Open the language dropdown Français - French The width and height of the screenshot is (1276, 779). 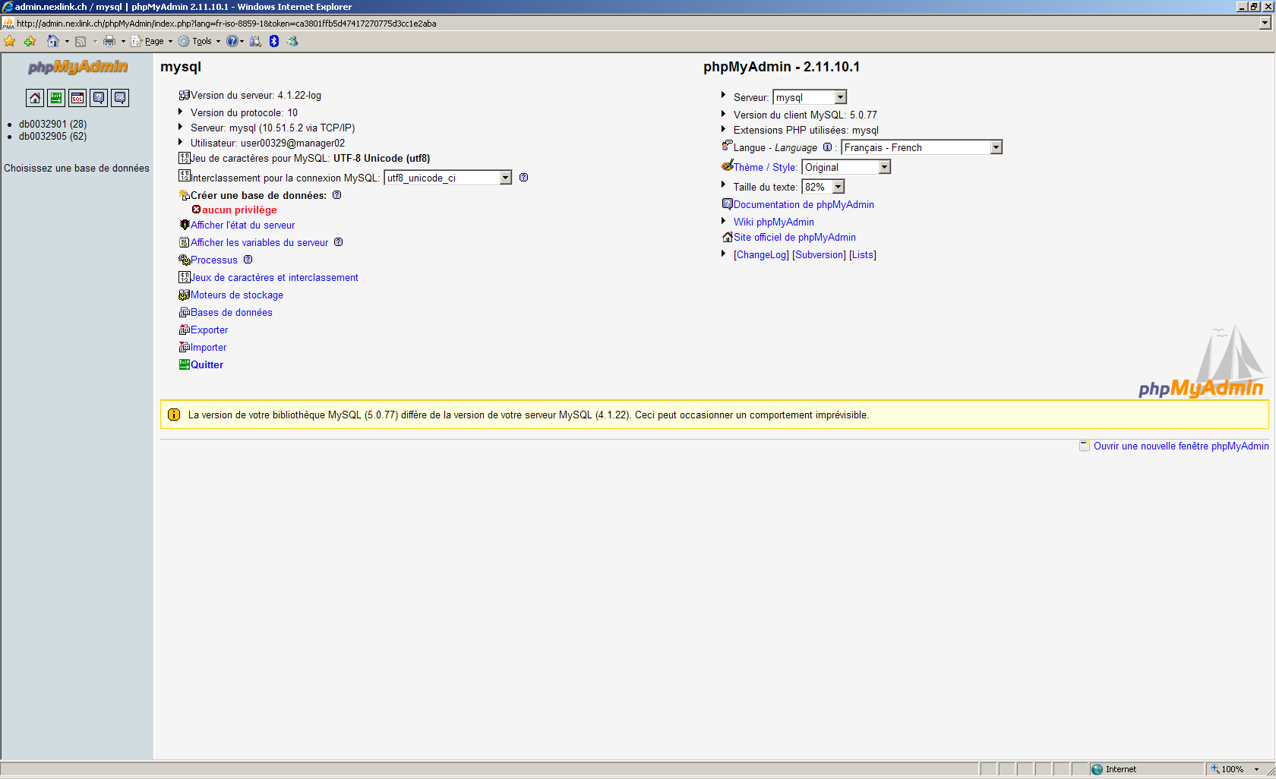pyautogui.click(x=922, y=147)
